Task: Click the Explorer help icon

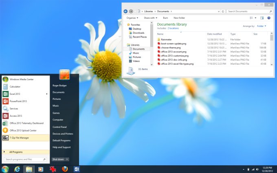Action: (269, 18)
